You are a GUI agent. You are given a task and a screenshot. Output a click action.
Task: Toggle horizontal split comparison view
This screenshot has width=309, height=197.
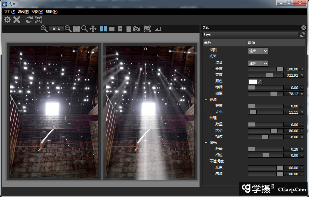tap(120, 29)
